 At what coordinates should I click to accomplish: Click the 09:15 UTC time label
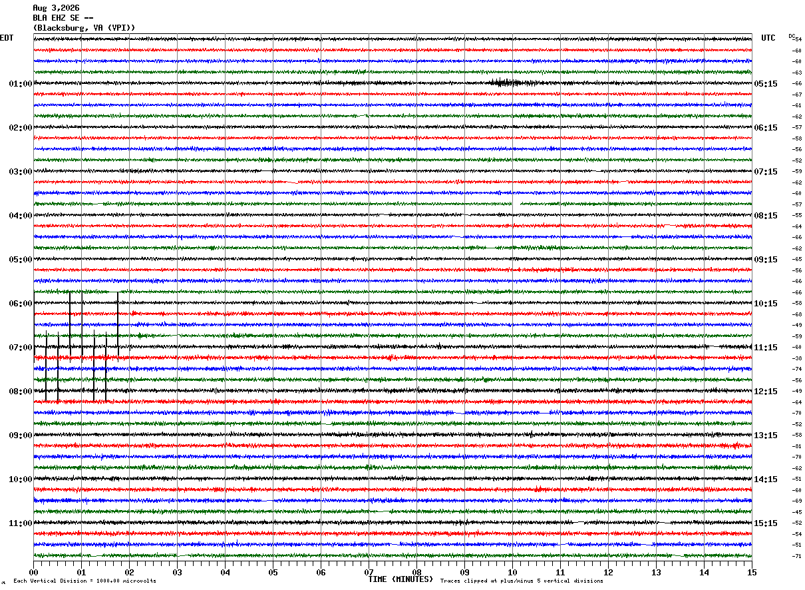tap(766, 260)
